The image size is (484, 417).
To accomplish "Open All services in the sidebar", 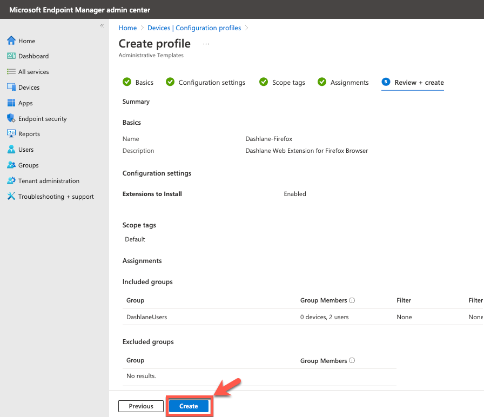I will [x=33, y=72].
